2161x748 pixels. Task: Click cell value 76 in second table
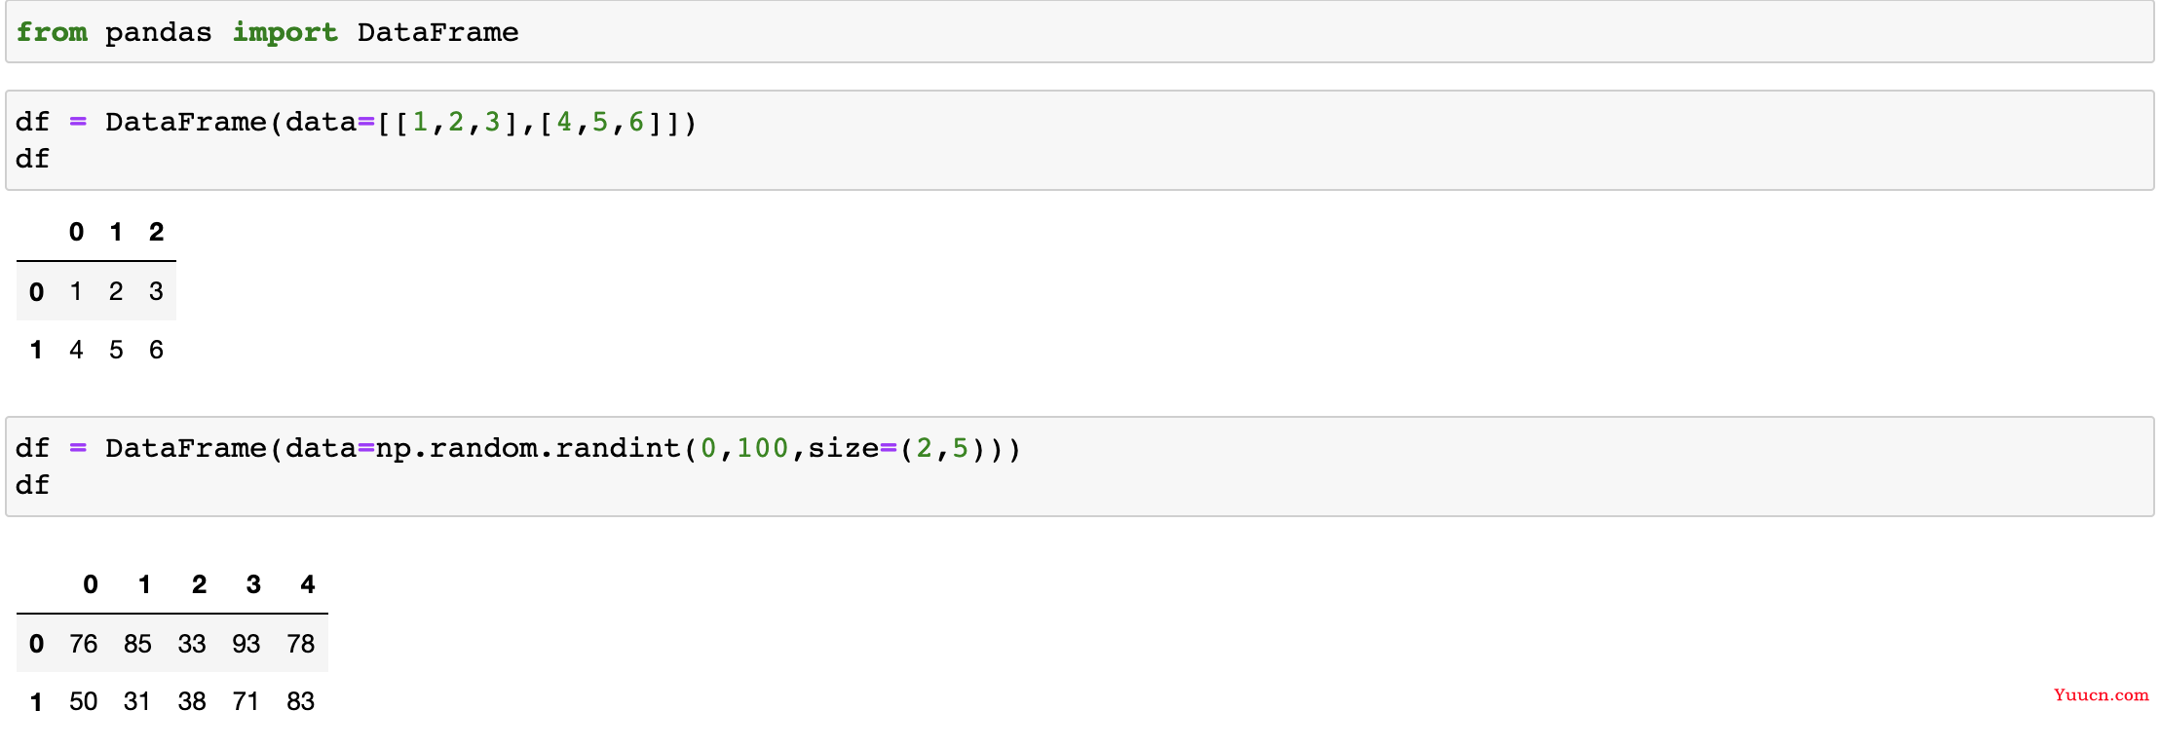(83, 644)
